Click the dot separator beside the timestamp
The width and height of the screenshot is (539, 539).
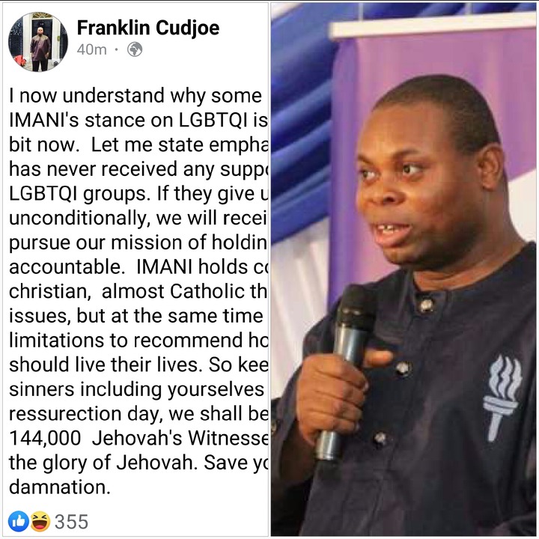pos(117,50)
